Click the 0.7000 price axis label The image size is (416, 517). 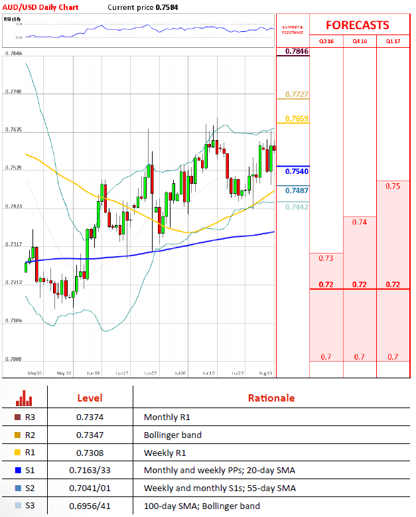[13, 359]
